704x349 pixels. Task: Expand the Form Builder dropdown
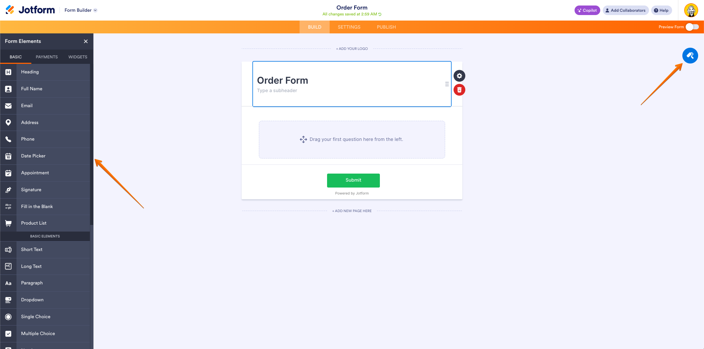81,10
